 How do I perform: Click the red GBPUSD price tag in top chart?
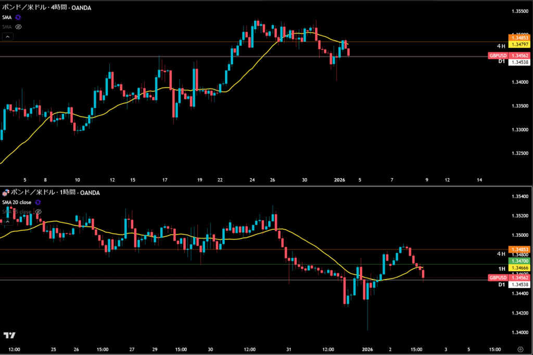click(497, 55)
